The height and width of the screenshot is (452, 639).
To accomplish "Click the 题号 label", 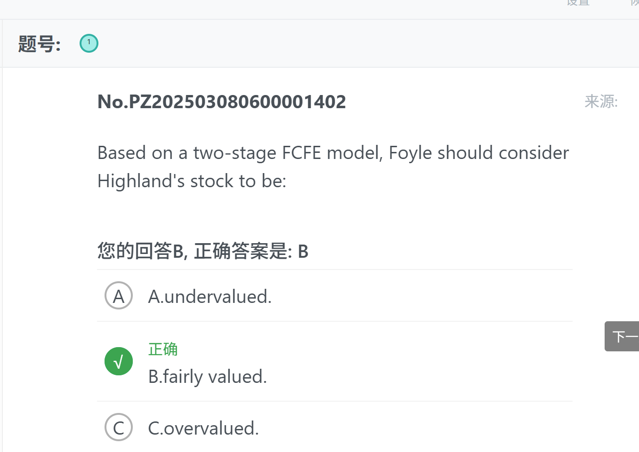I will click(x=40, y=44).
